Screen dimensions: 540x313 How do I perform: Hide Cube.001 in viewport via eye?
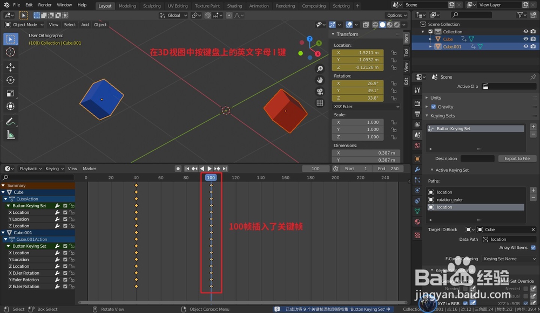(525, 46)
